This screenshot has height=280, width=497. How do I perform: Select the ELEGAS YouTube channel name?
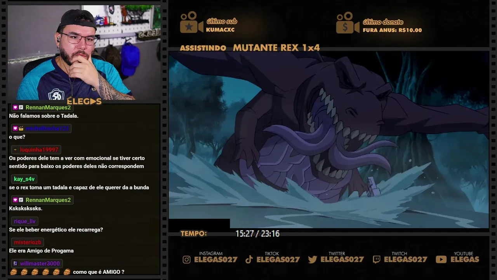click(465, 259)
